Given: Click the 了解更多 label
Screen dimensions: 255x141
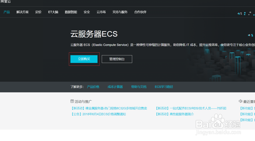Looking at the screenshot, I should (77, 87).
